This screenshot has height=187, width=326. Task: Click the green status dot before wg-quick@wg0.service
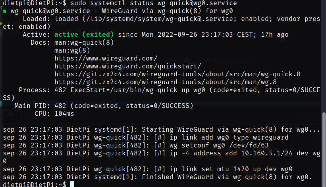(x=5, y=11)
